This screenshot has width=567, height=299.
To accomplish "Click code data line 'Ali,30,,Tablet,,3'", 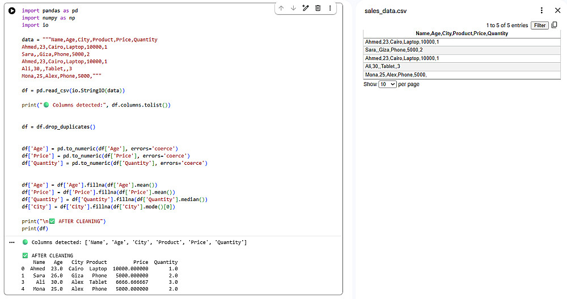I will 46,69.
